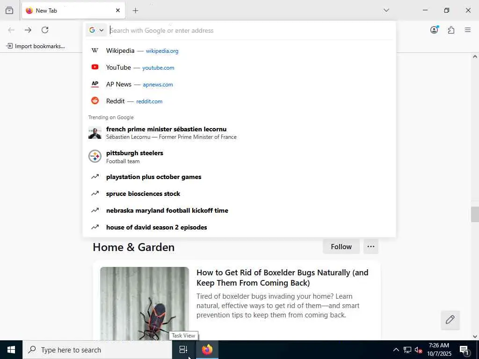The image size is (479, 359).
Task: Open Firefox View tab list icon
Action: (x=9, y=10)
